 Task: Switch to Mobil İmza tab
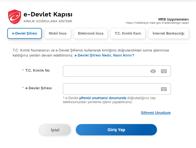[58, 34]
